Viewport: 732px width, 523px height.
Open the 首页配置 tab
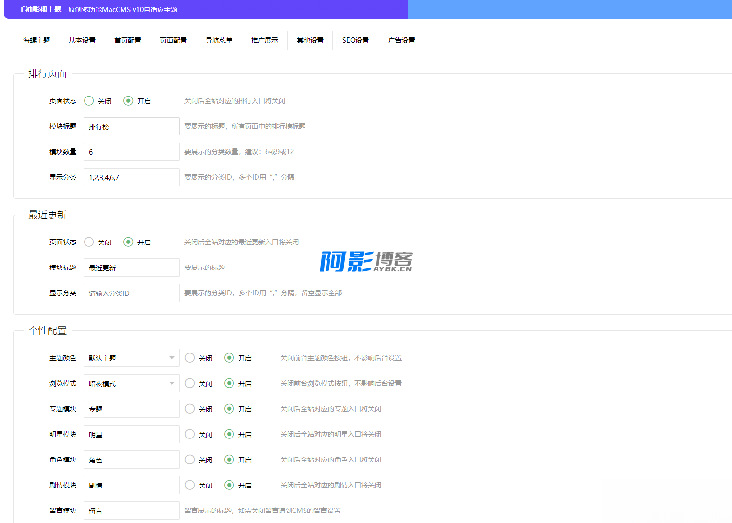pyautogui.click(x=128, y=40)
